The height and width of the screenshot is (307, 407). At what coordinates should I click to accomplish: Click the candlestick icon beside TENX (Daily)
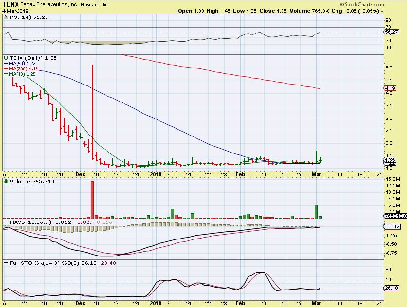[6, 58]
